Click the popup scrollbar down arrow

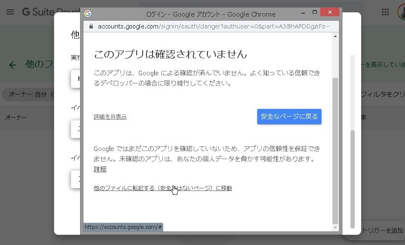point(336,228)
